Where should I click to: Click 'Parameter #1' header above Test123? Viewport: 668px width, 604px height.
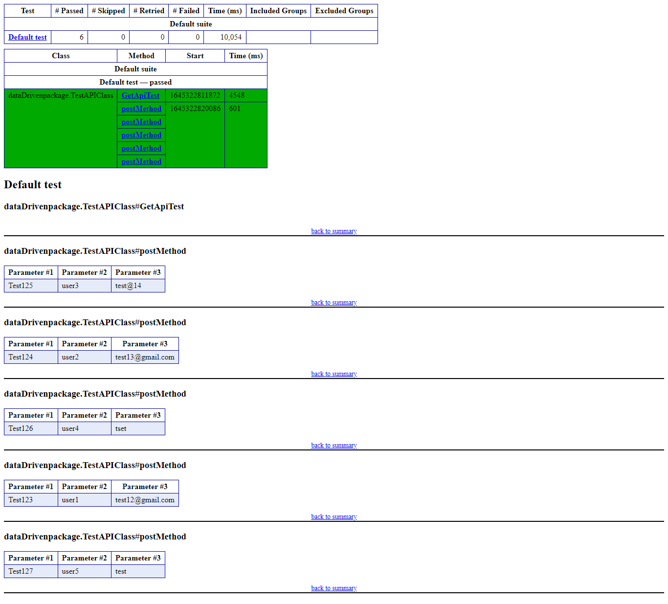click(31, 487)
